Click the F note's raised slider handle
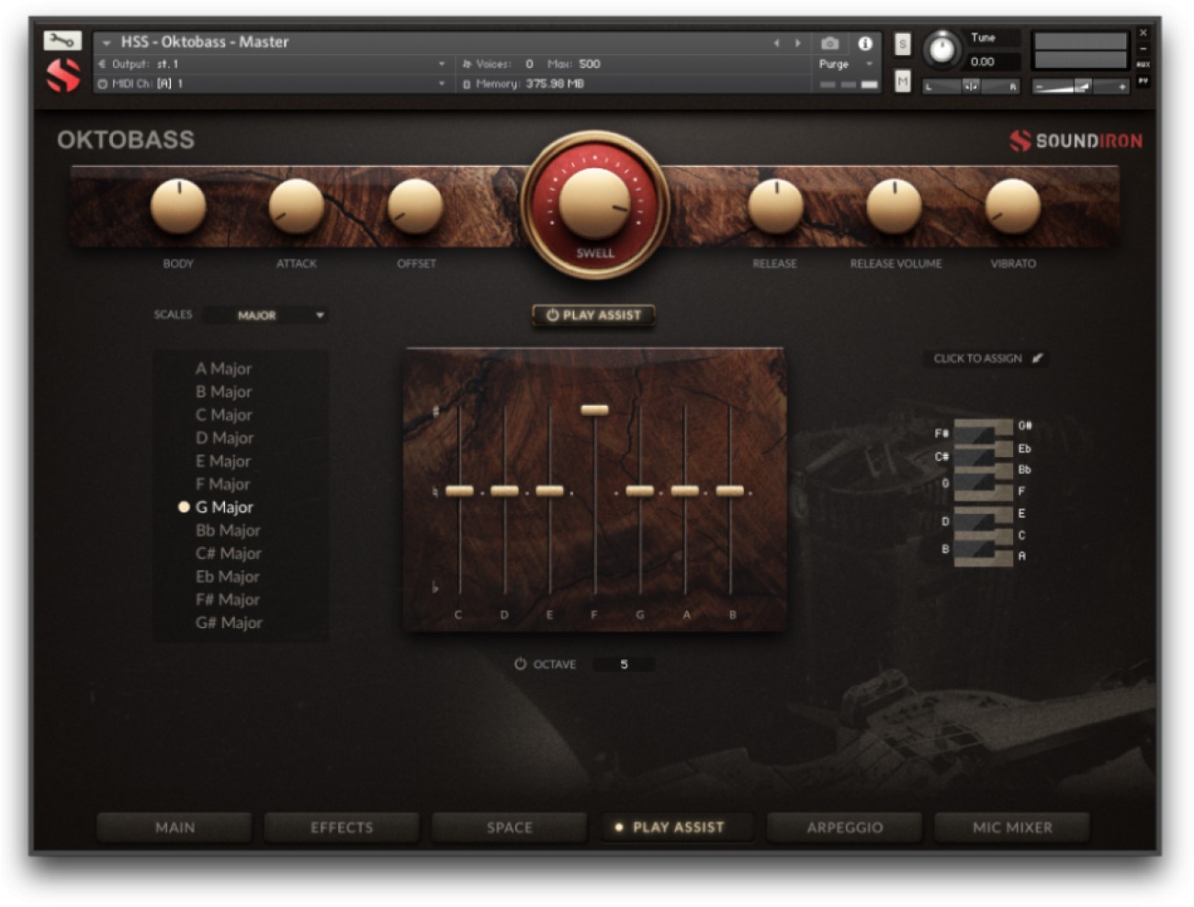 595,408
